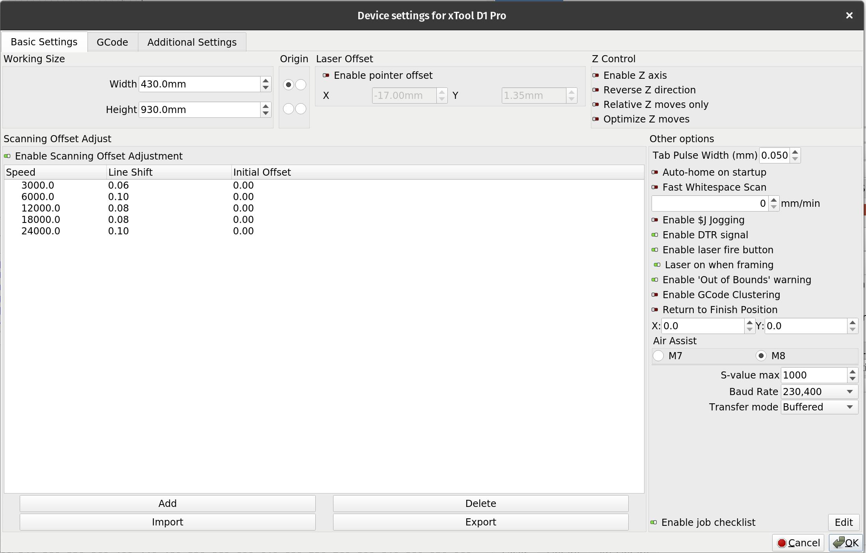
Task: Click the Width input field
Action: pyautogui.click(x=199, y=84)
